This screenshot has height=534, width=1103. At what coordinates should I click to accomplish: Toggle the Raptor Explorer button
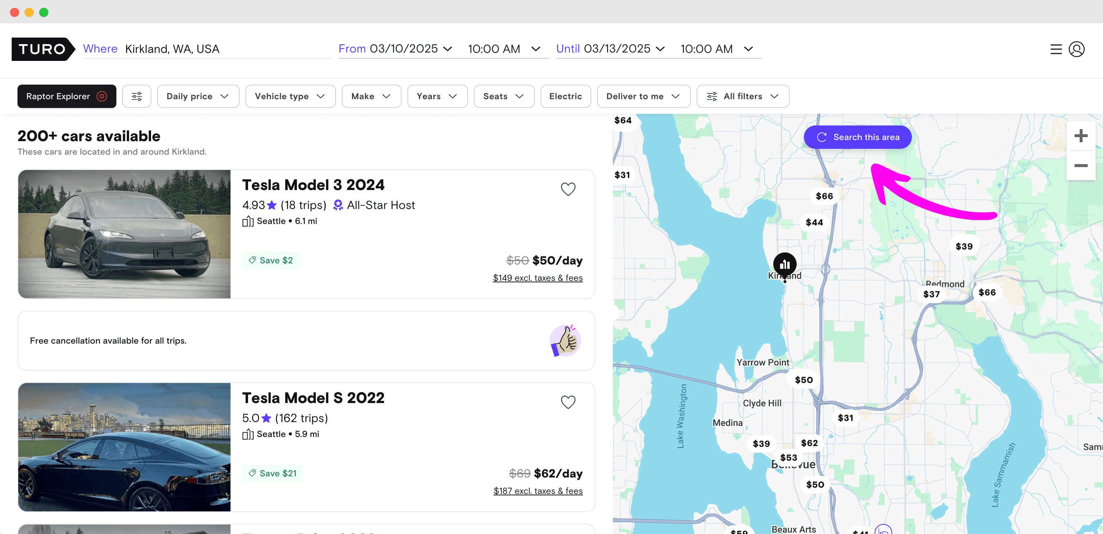pyautogui.click(x=67, y=96)
